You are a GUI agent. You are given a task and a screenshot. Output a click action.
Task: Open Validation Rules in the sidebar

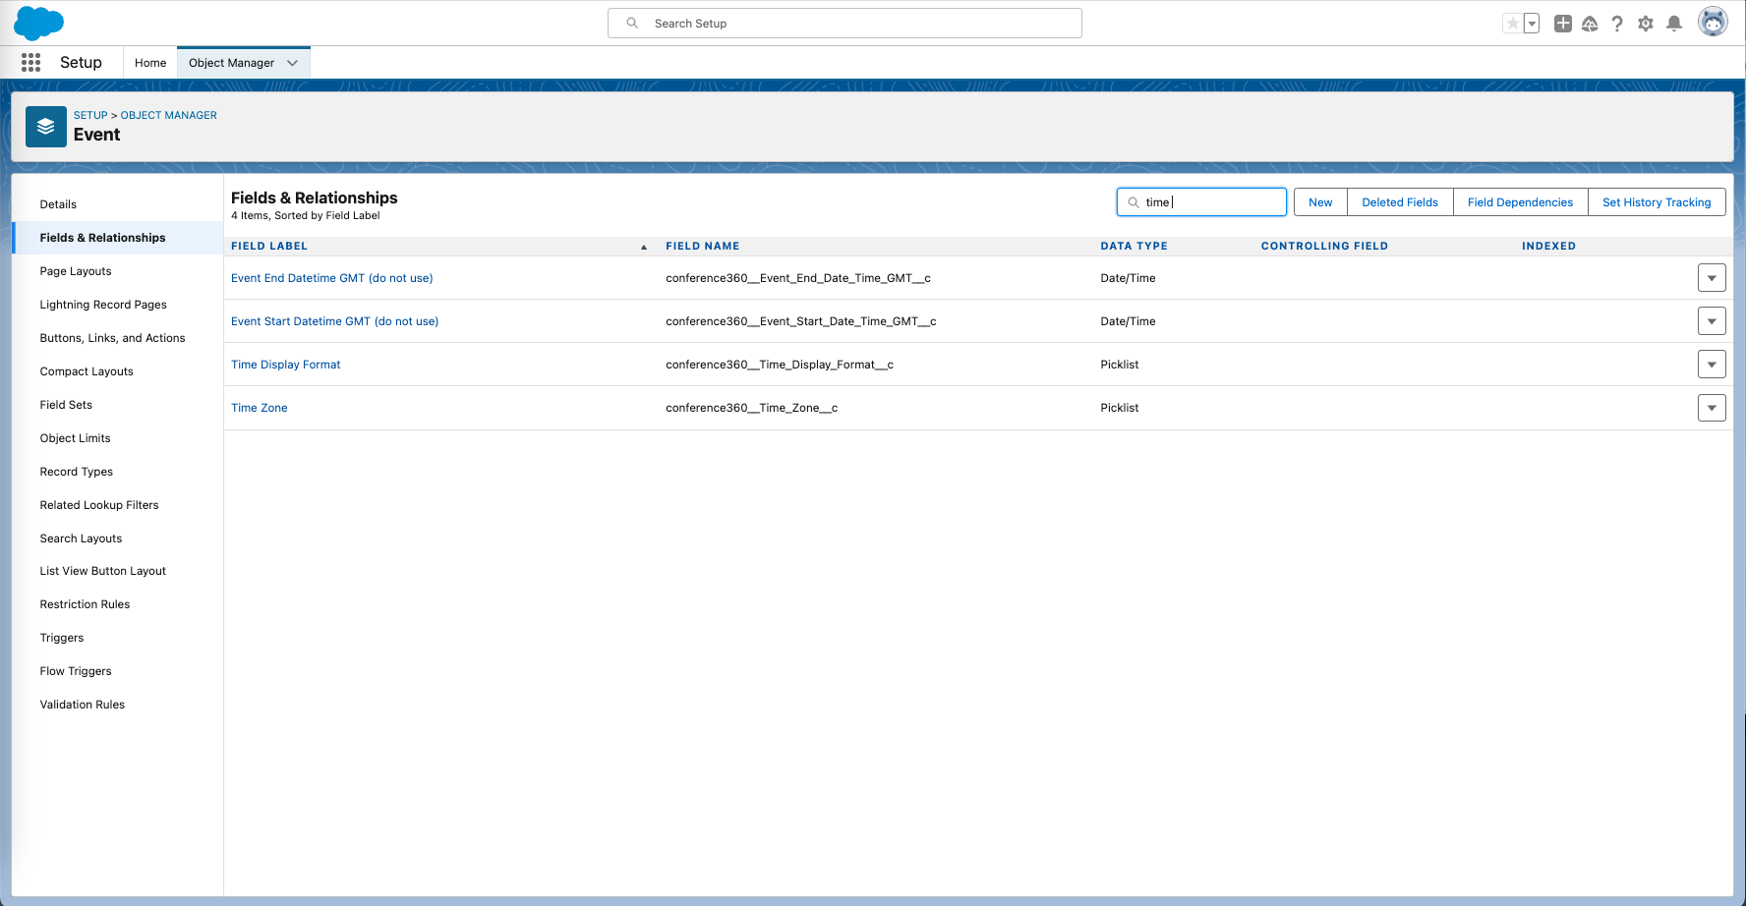(x=83, y=705)
